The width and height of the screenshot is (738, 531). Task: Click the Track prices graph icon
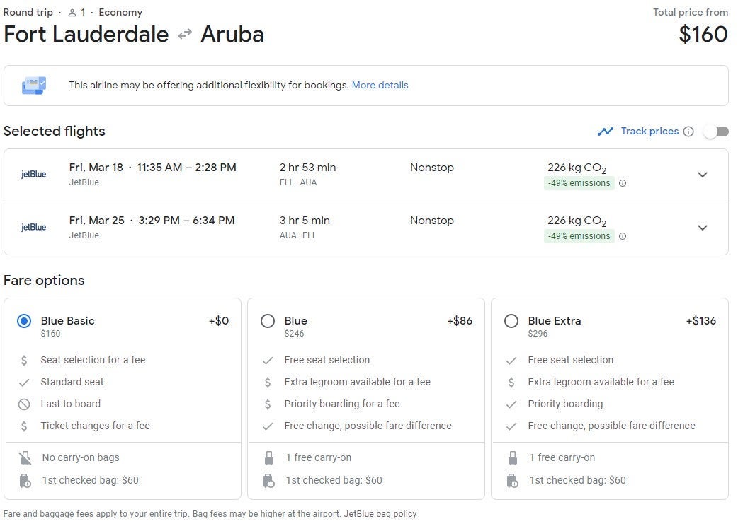pos(605,132)
